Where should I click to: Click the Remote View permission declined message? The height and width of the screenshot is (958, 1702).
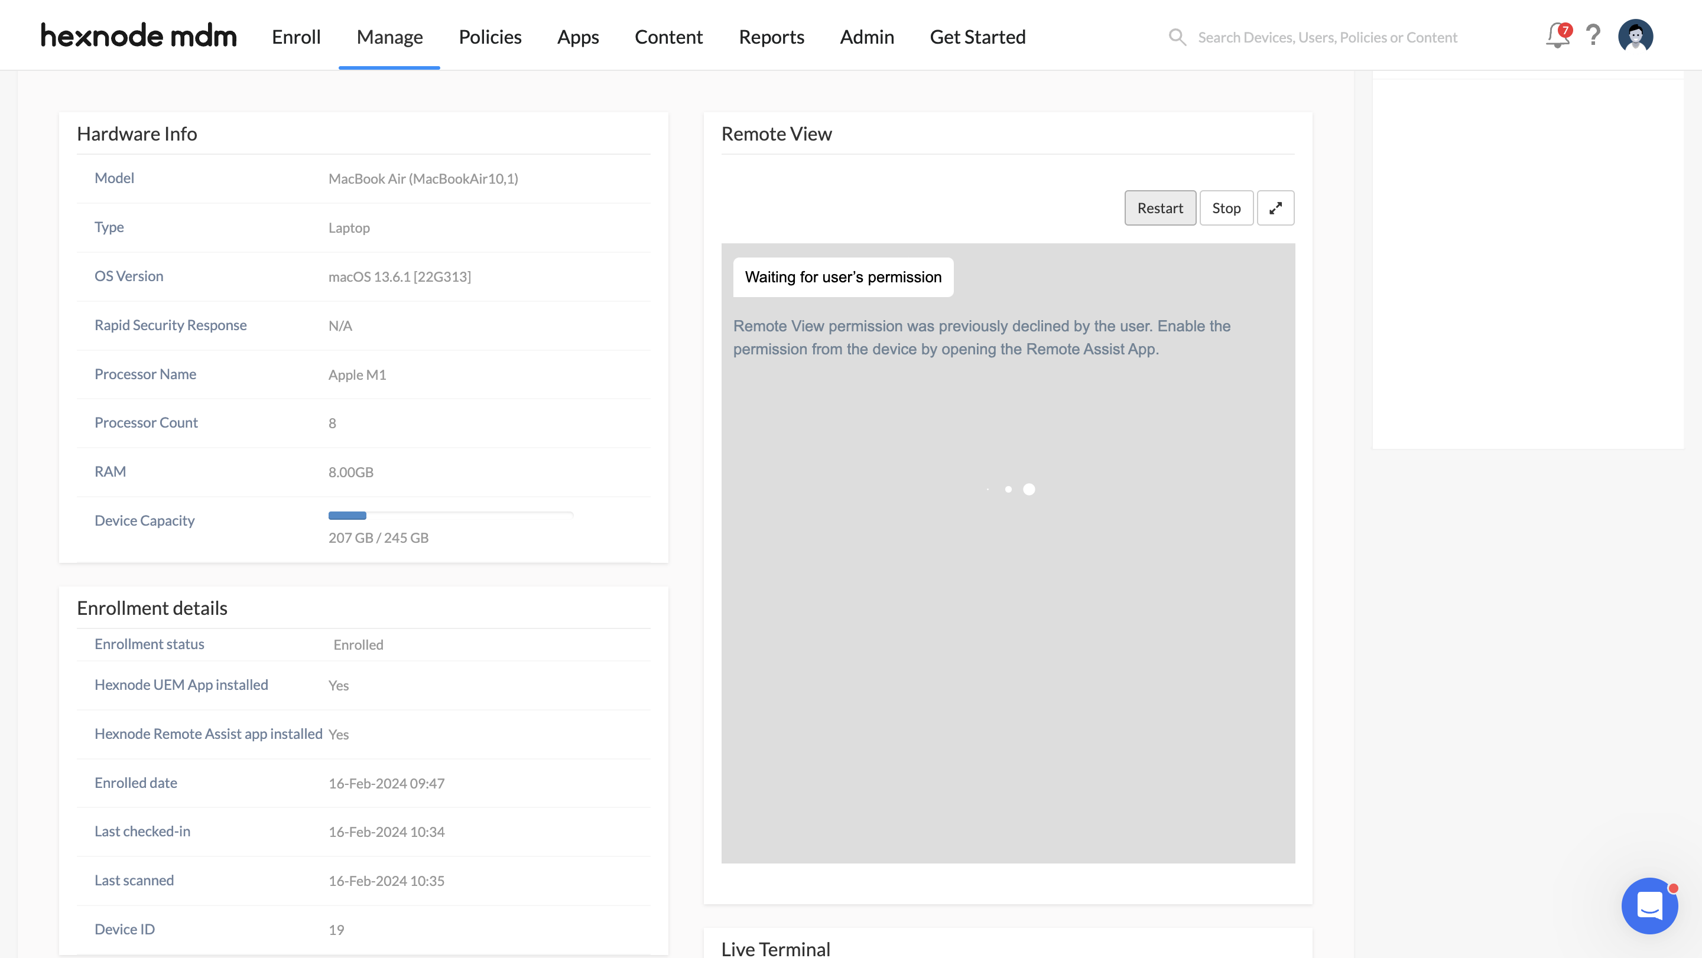click(982, 337)
